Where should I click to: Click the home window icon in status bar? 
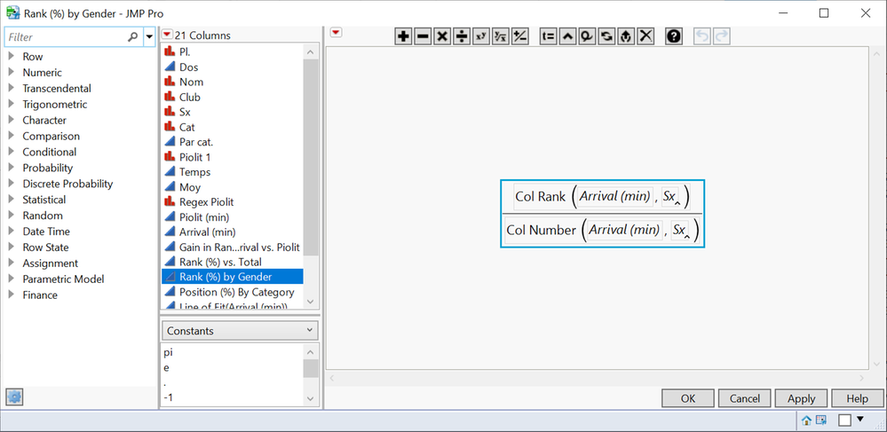tap(806, 420)
